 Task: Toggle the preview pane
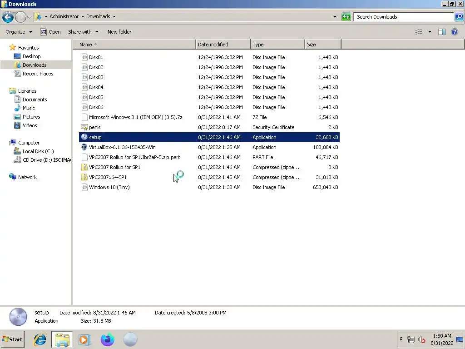point(442,32)
